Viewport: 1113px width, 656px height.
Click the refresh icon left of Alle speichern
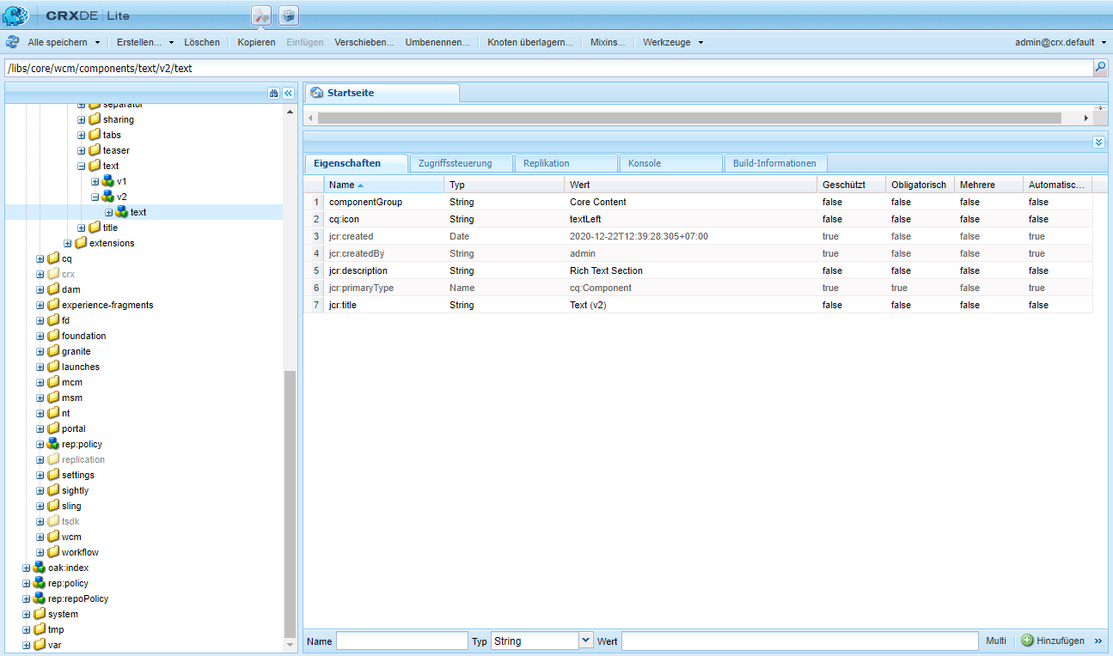[x=13, y=42]
